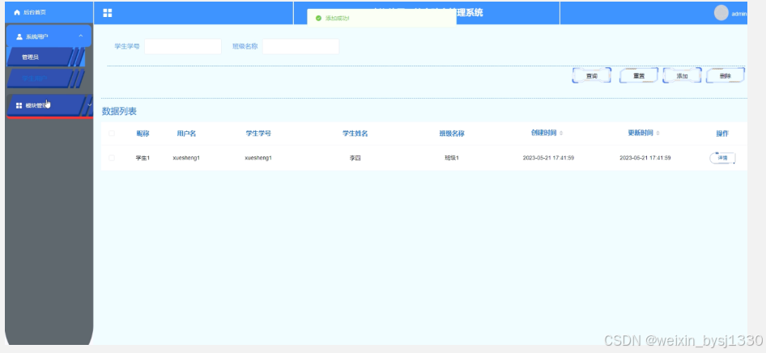Click the 学生1 nickname cell
766x353 pixels.
coord(143,158)
